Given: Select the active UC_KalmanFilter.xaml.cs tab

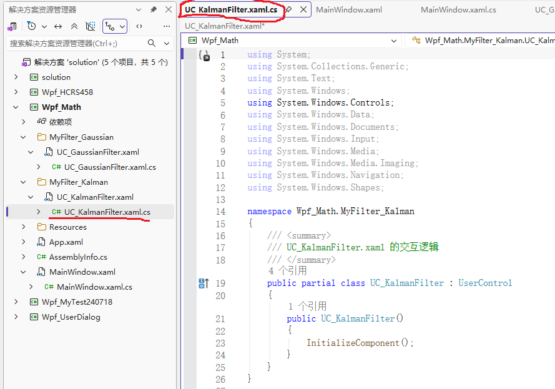Looking at the screenshot, I should click(231, 10).
